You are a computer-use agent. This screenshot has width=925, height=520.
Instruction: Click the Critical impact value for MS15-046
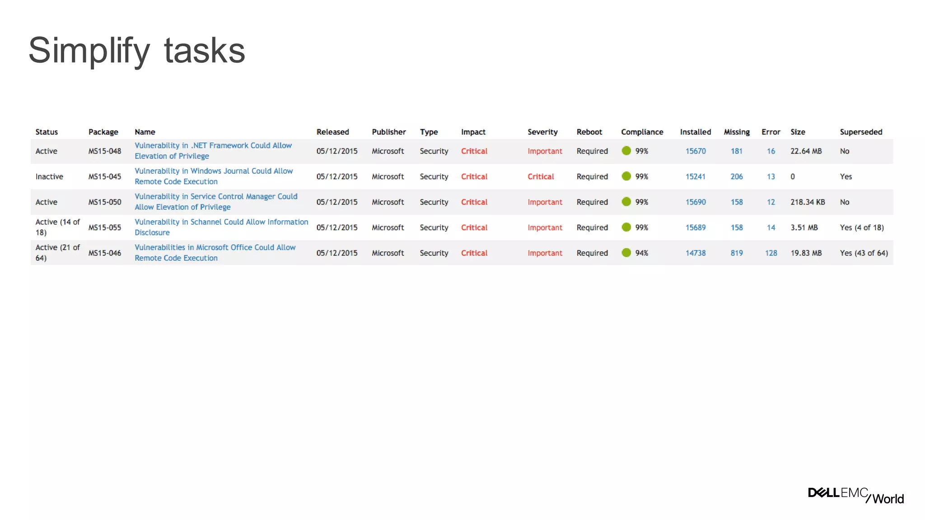pos(474,253)
